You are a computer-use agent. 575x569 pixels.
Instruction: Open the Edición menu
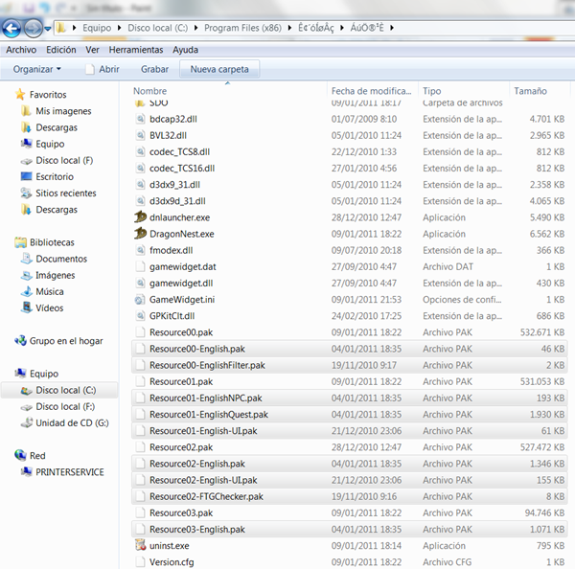coord(61,49)
